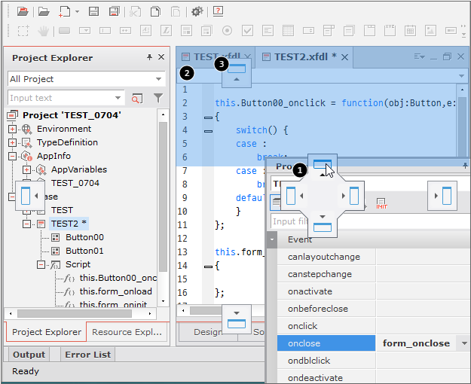Open the All Project dropdown

point(158,79)
